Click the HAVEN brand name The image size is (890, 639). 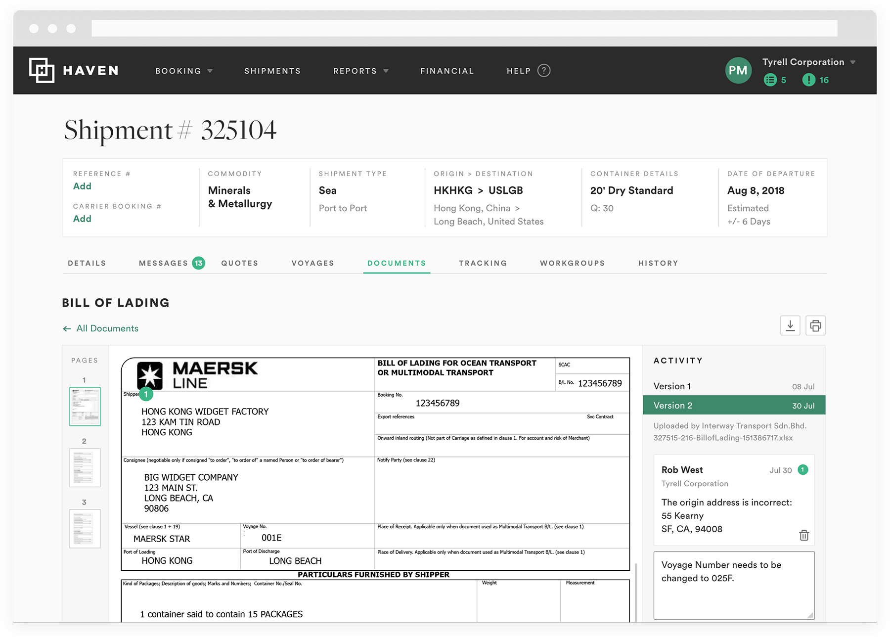click(91, 71)
